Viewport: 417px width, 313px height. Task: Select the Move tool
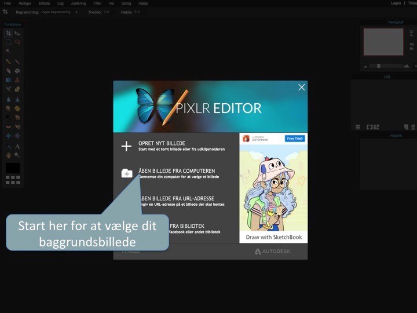point(17,33)
